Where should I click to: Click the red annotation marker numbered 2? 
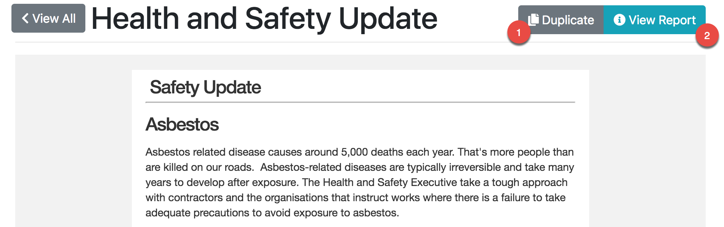[707, 36]
